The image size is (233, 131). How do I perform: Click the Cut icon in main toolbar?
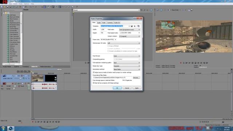(x=20, y=7)
